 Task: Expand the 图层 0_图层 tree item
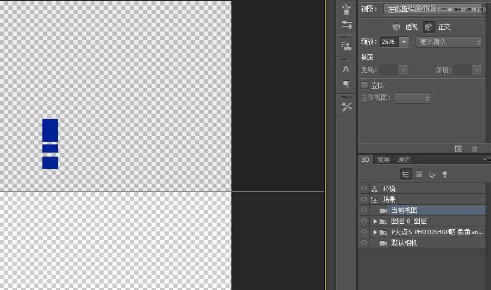(x=375, y=222)
